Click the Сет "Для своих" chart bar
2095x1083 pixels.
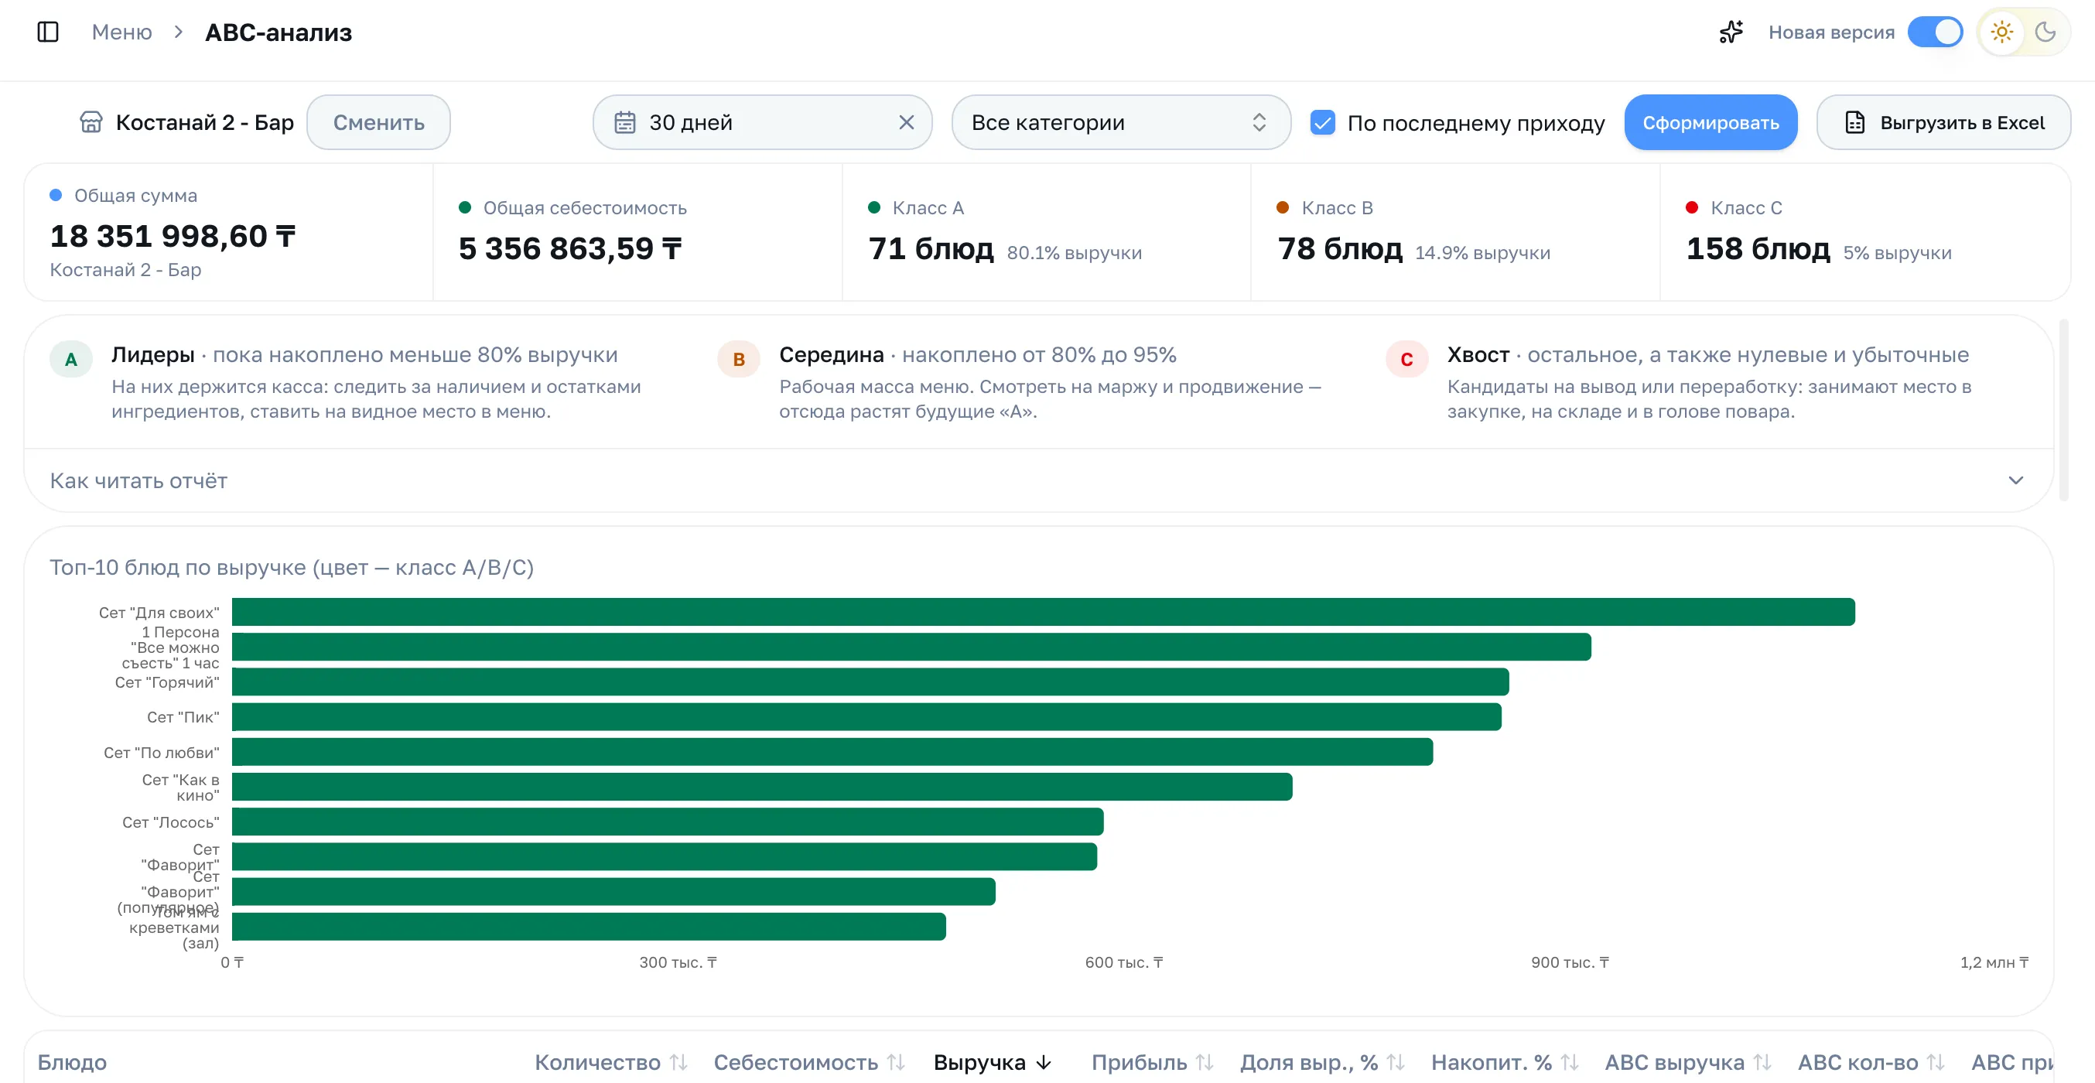pos(1044,612)
